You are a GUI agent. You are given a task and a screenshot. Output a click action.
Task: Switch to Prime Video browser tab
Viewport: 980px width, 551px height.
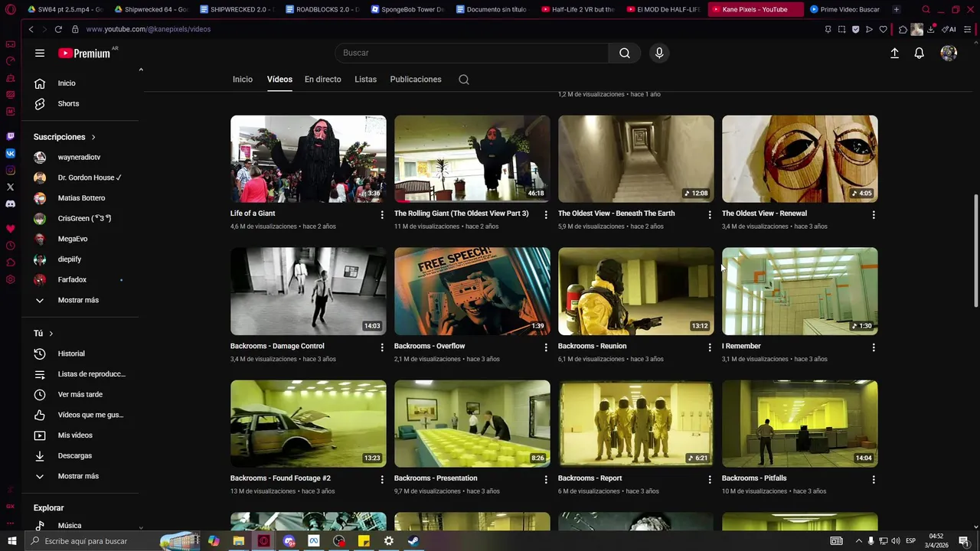(844, 9)
